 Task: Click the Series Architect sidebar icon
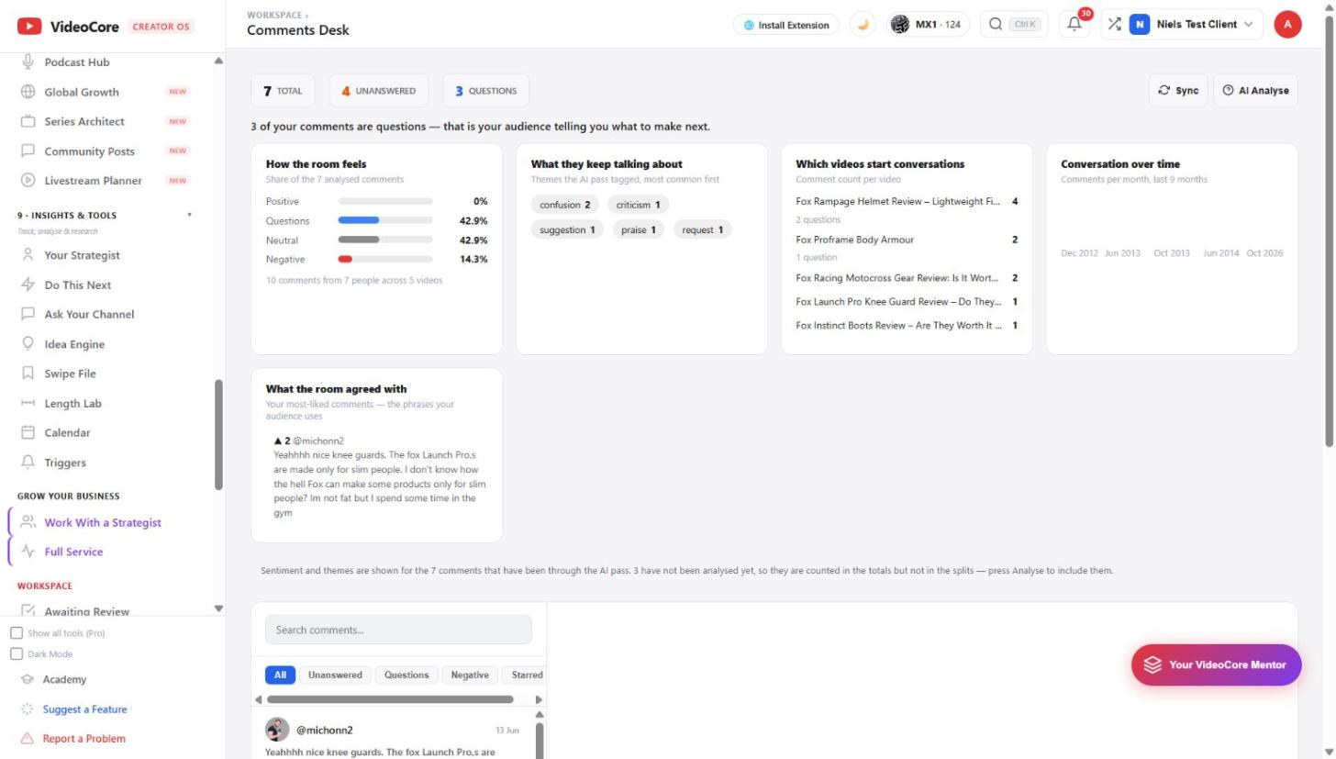pos(28,121)
